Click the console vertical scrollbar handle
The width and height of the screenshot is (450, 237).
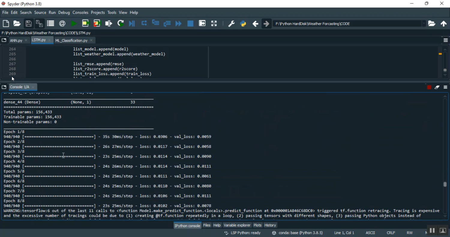445,185
